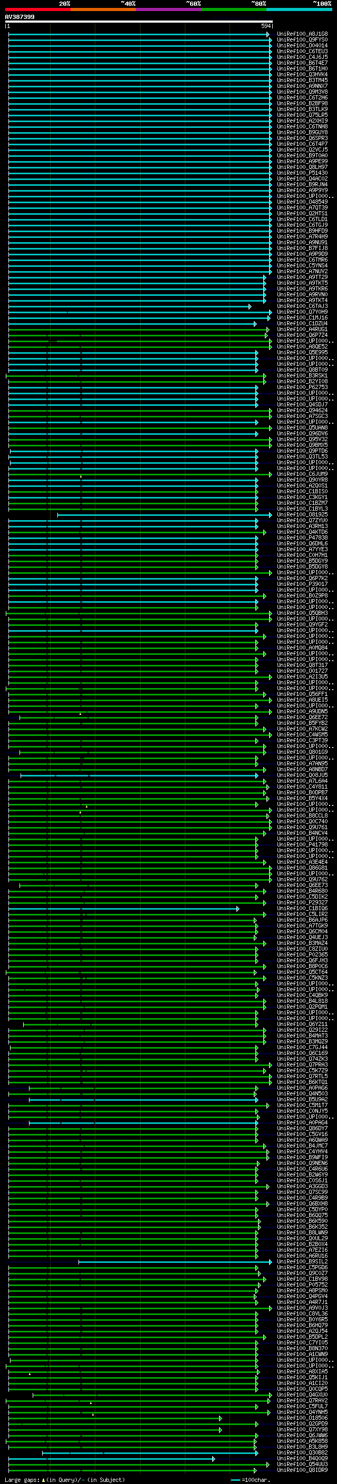Select hit label UniRef100_O01727
337x1484 pixels.
pyautogui.click(x=302, y=671)
